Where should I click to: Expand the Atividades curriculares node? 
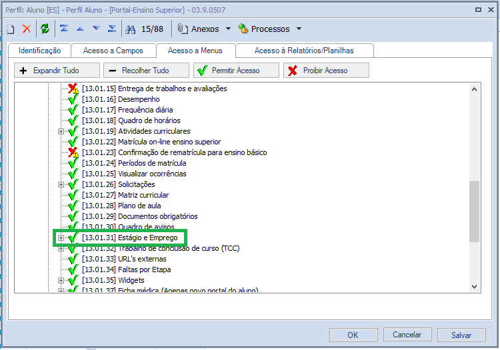tap(61, 131)
